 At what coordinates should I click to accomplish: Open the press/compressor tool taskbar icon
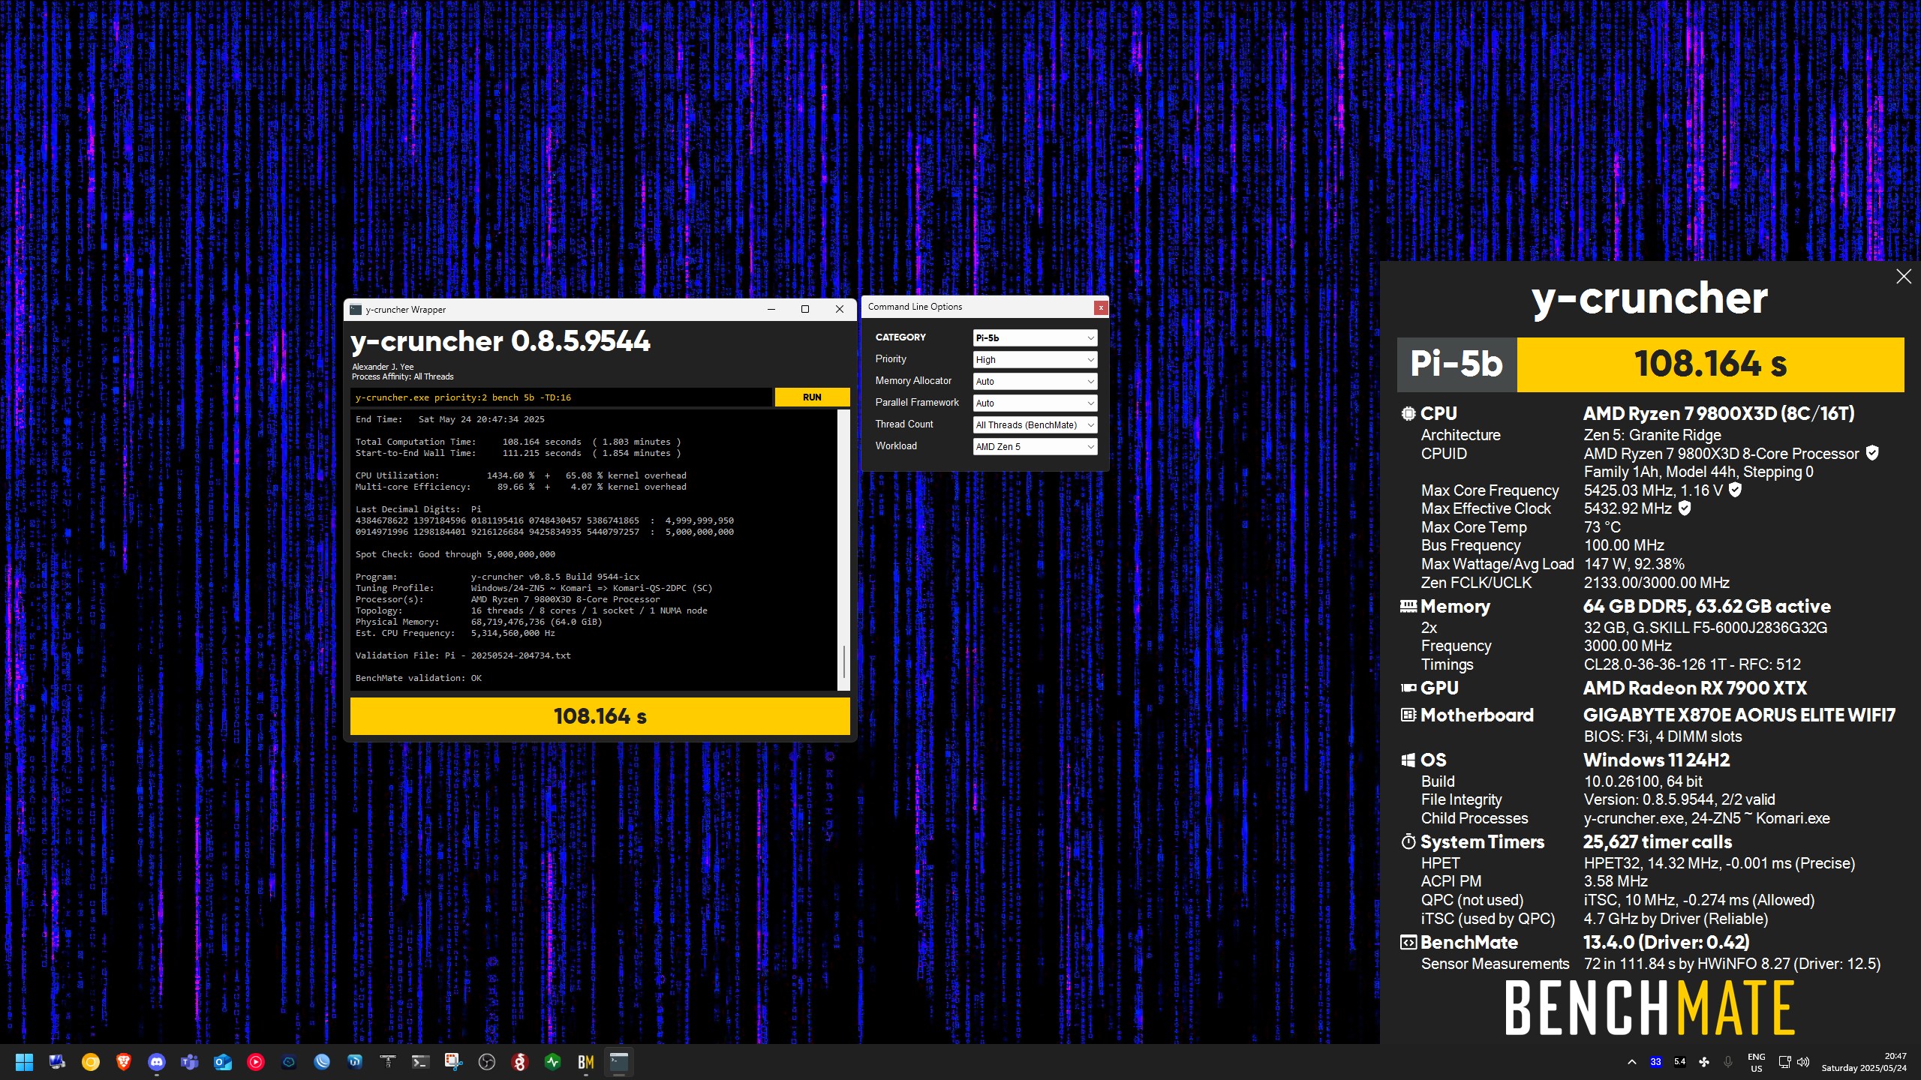point(388,1062)
